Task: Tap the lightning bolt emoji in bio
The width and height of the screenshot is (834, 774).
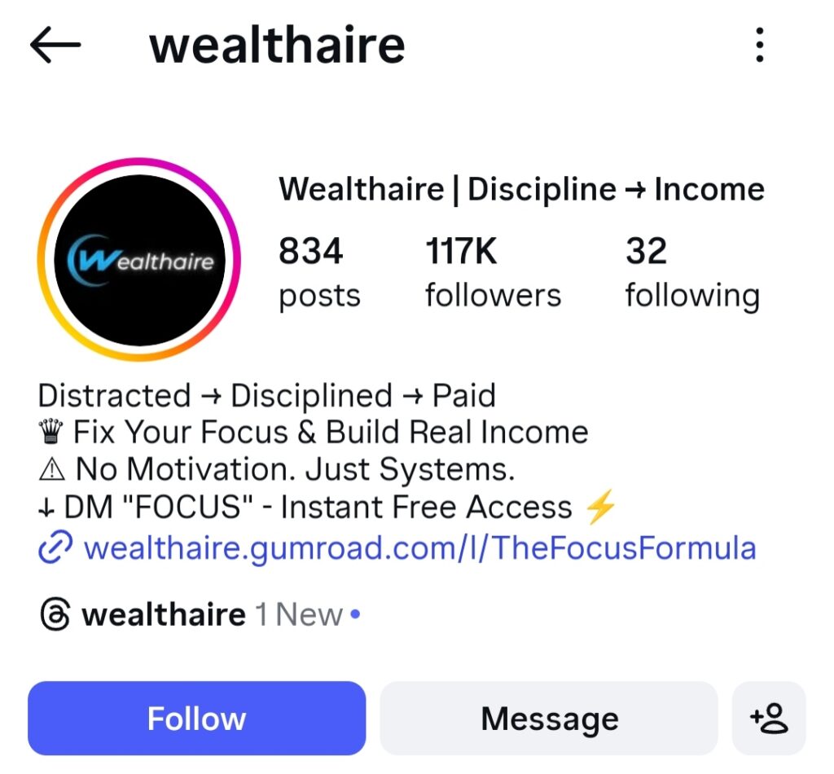Action: 600,507
